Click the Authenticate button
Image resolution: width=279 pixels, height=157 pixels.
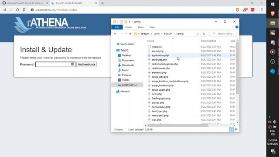[x=86, y=64]
